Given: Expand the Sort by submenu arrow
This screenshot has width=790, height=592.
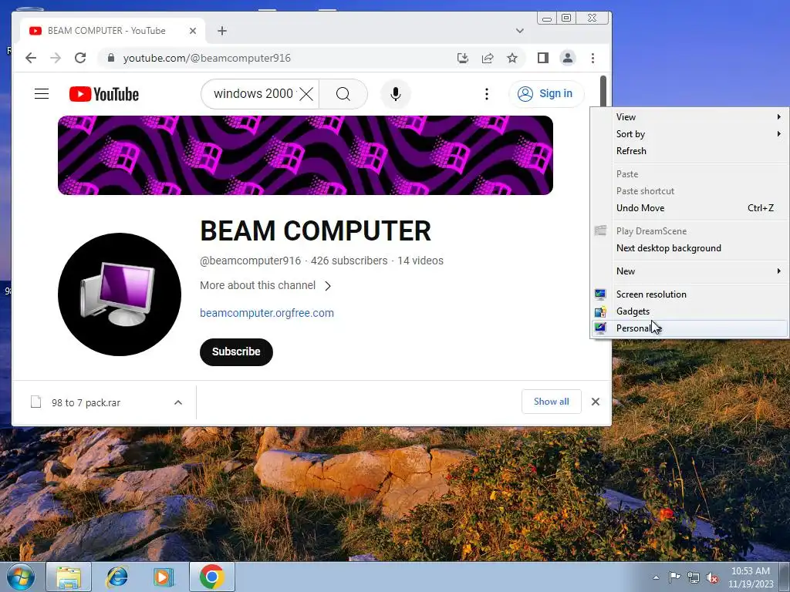Looking at the screenshot, I should pyautogui.click(x=779, y=134).
